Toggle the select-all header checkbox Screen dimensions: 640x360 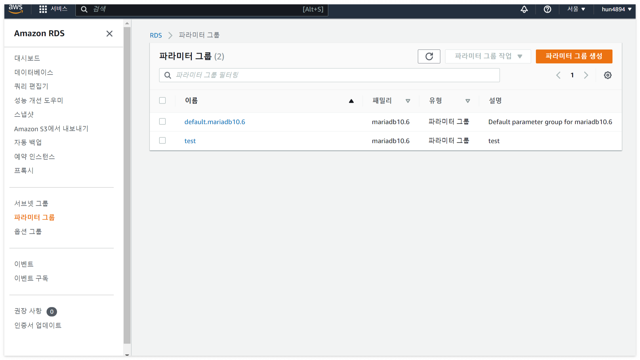[162, 100]
